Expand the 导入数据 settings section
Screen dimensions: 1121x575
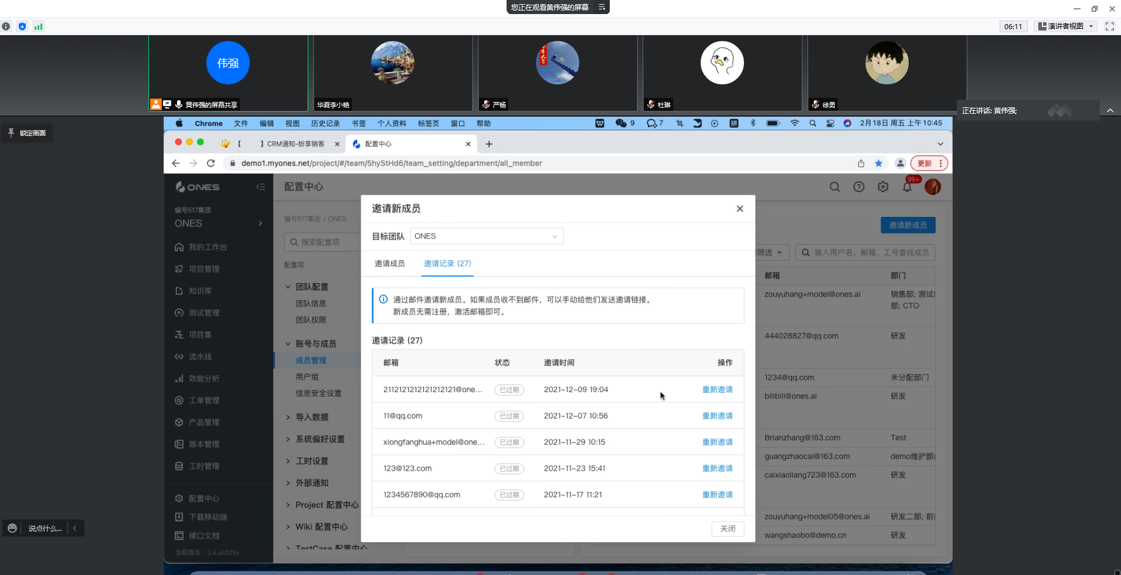pyautogui.click(x=311, y=417)
